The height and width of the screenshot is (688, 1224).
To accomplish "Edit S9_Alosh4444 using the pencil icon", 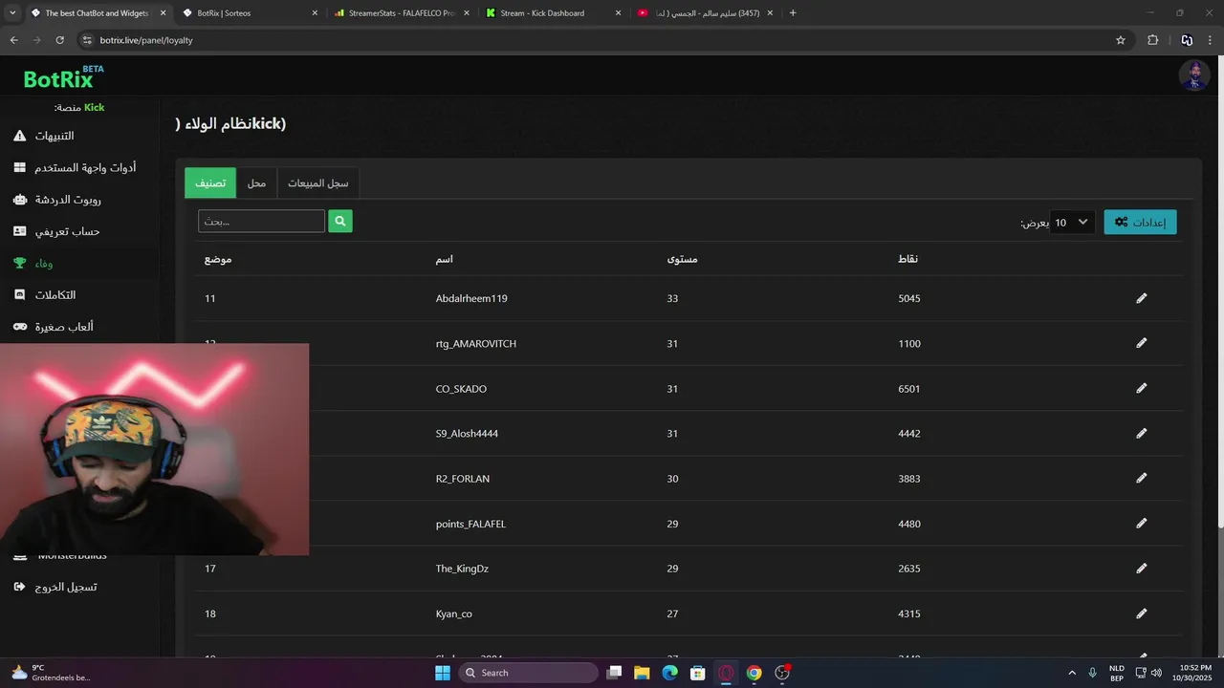I will tap(1141, 434).
